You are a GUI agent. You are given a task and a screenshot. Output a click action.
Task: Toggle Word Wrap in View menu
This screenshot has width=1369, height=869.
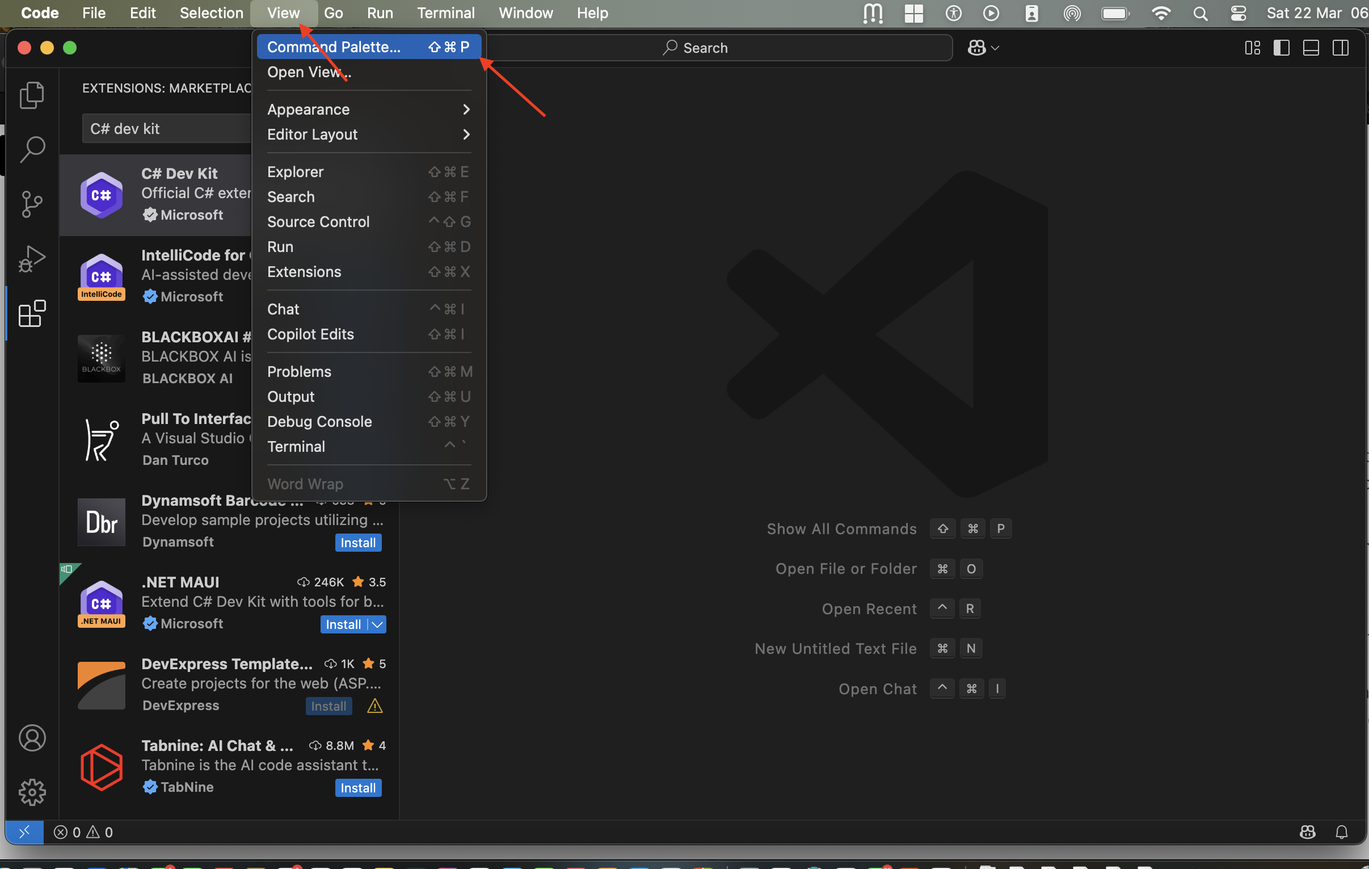tap(368, 484)
